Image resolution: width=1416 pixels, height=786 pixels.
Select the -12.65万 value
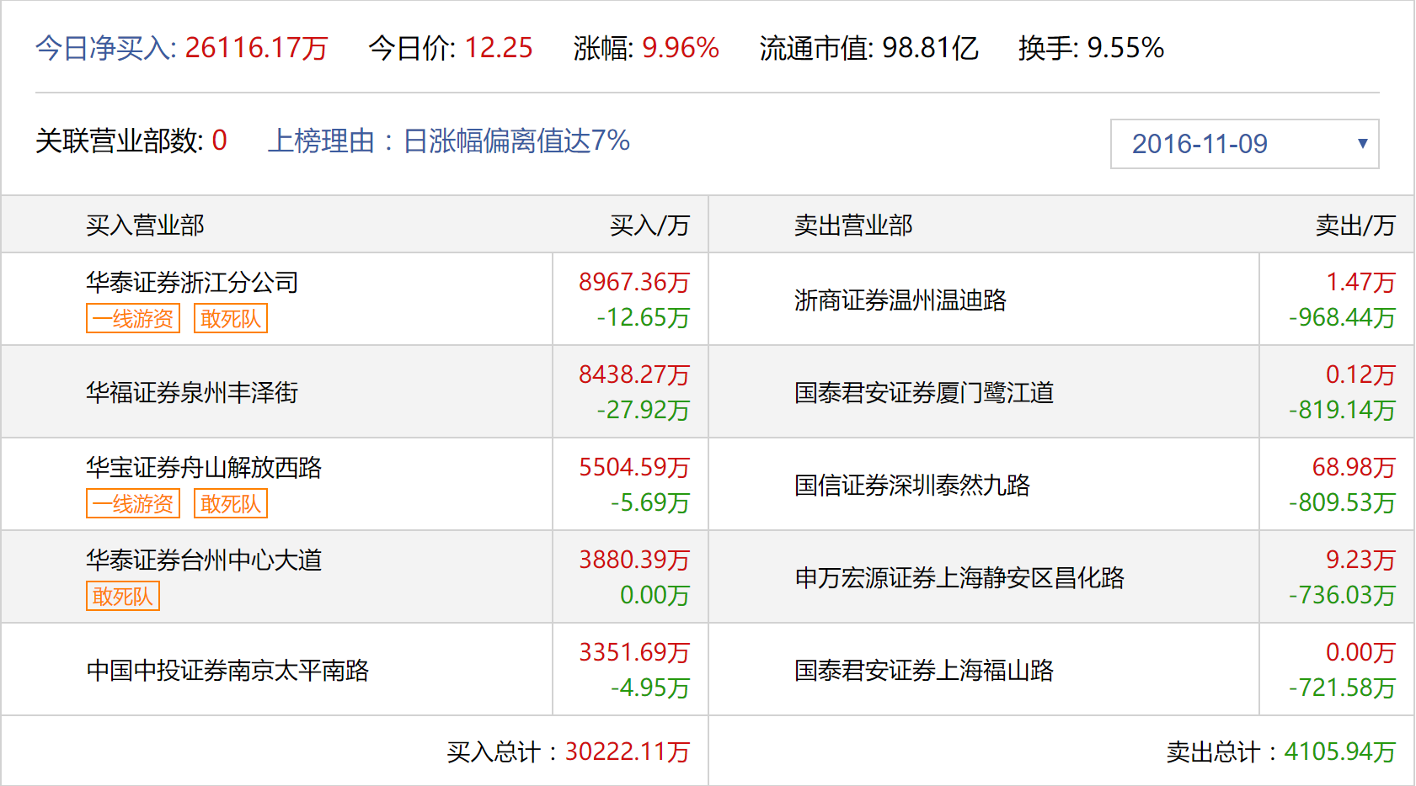pyautogui.click(x=644, y=317)
